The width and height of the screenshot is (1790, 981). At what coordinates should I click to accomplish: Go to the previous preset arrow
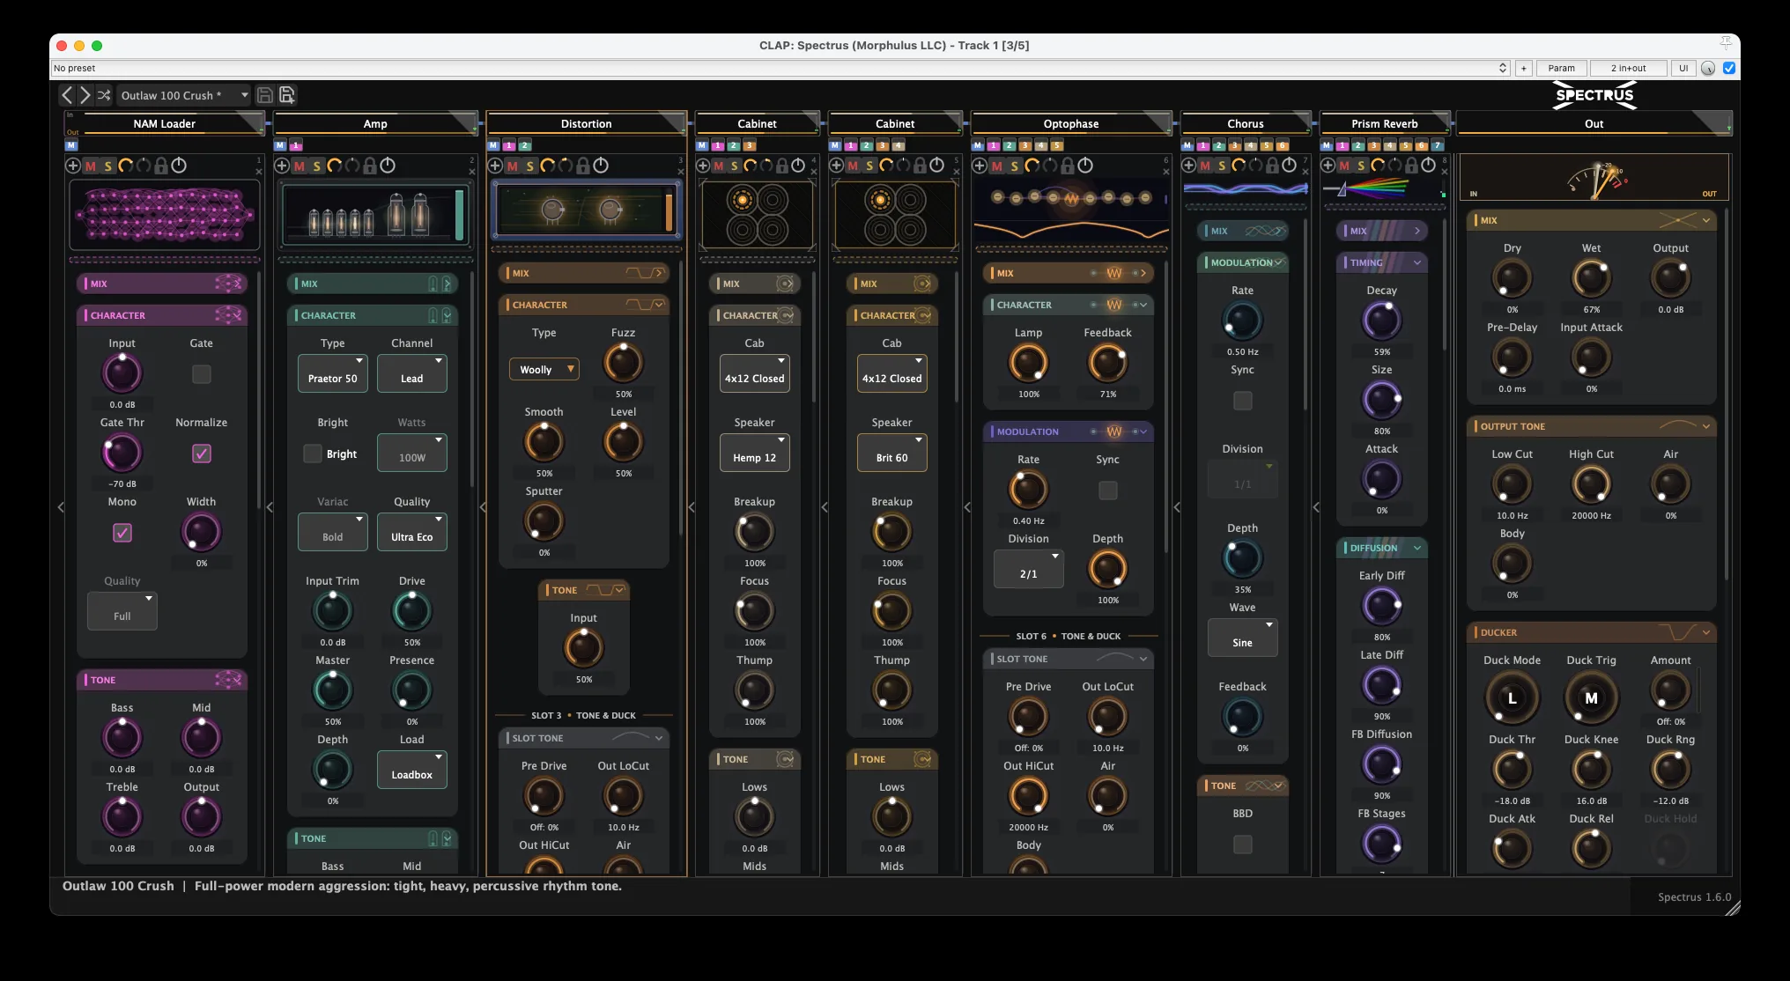tap(67, 95)
